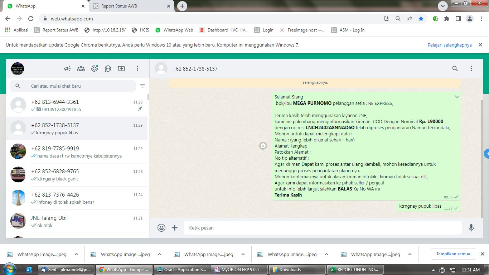Image resolution: width=489 pixels, height=275 pixels.
Task: Expand options for the second WhatsApp Image download
Action: coord(160,255)
